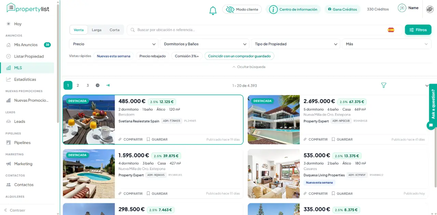The height and width of the screenshot is (215, 437).
Task: Expand Tipo de Propiedad dropdown
Action: click(x=296, y=44)
